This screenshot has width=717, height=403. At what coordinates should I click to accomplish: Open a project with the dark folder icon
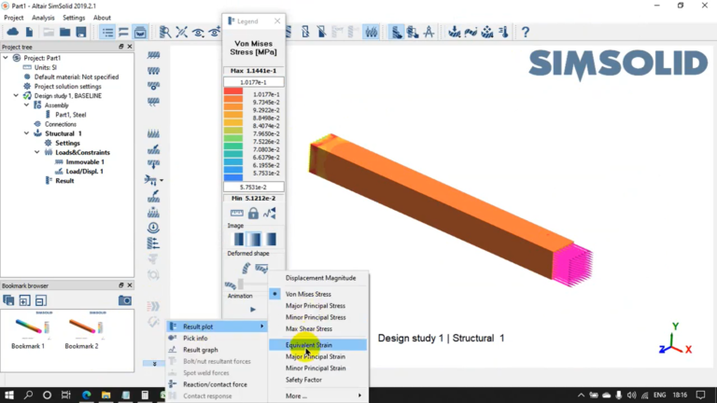[x=65, y=32]
